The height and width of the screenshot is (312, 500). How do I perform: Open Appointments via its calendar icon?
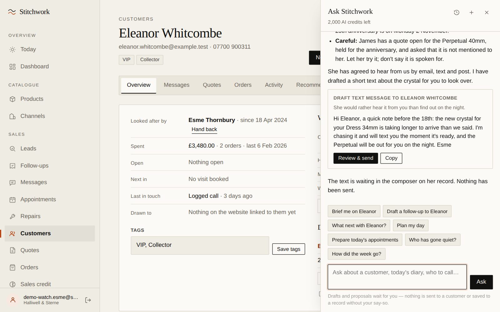[x=12, y=200]
